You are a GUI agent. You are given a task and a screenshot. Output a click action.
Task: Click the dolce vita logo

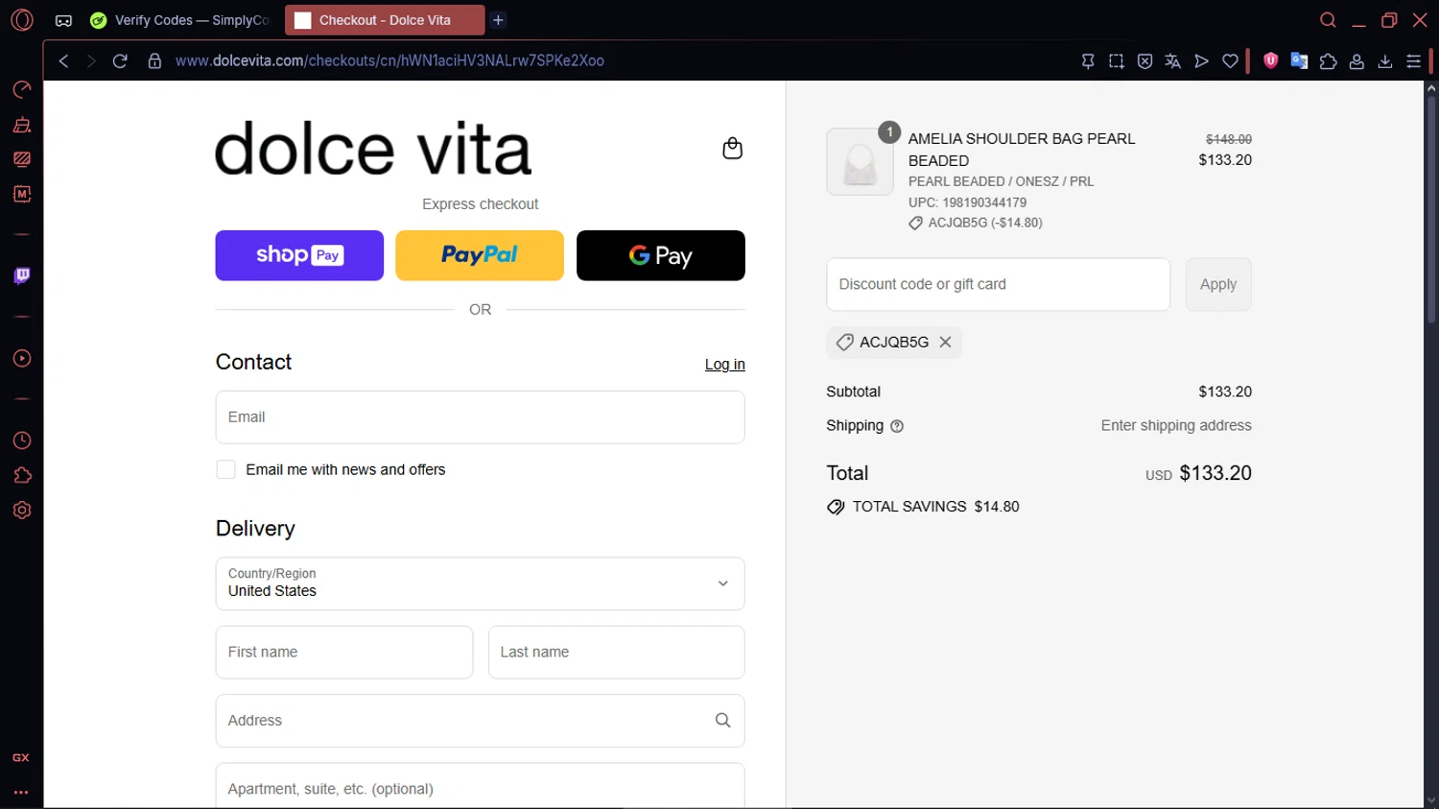(373, 149)
